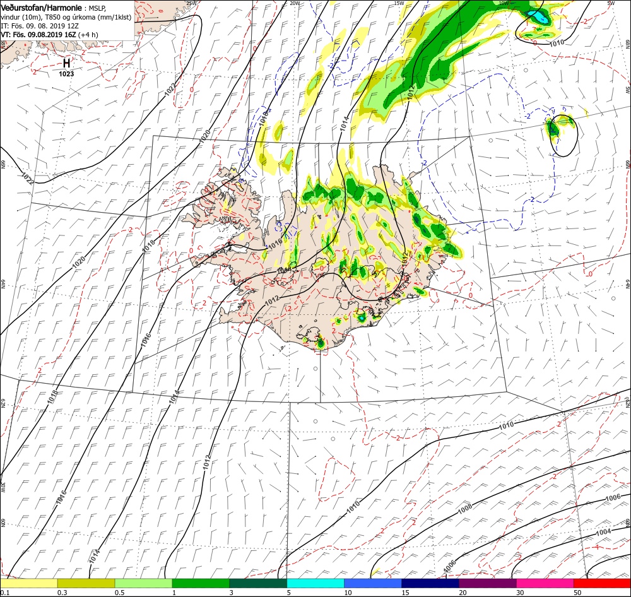Image resolution: width=631 pixels, height=597 pixels.
Task: Click the yellow 0.1 precipitation legend swatch
Action: [29, 583]
